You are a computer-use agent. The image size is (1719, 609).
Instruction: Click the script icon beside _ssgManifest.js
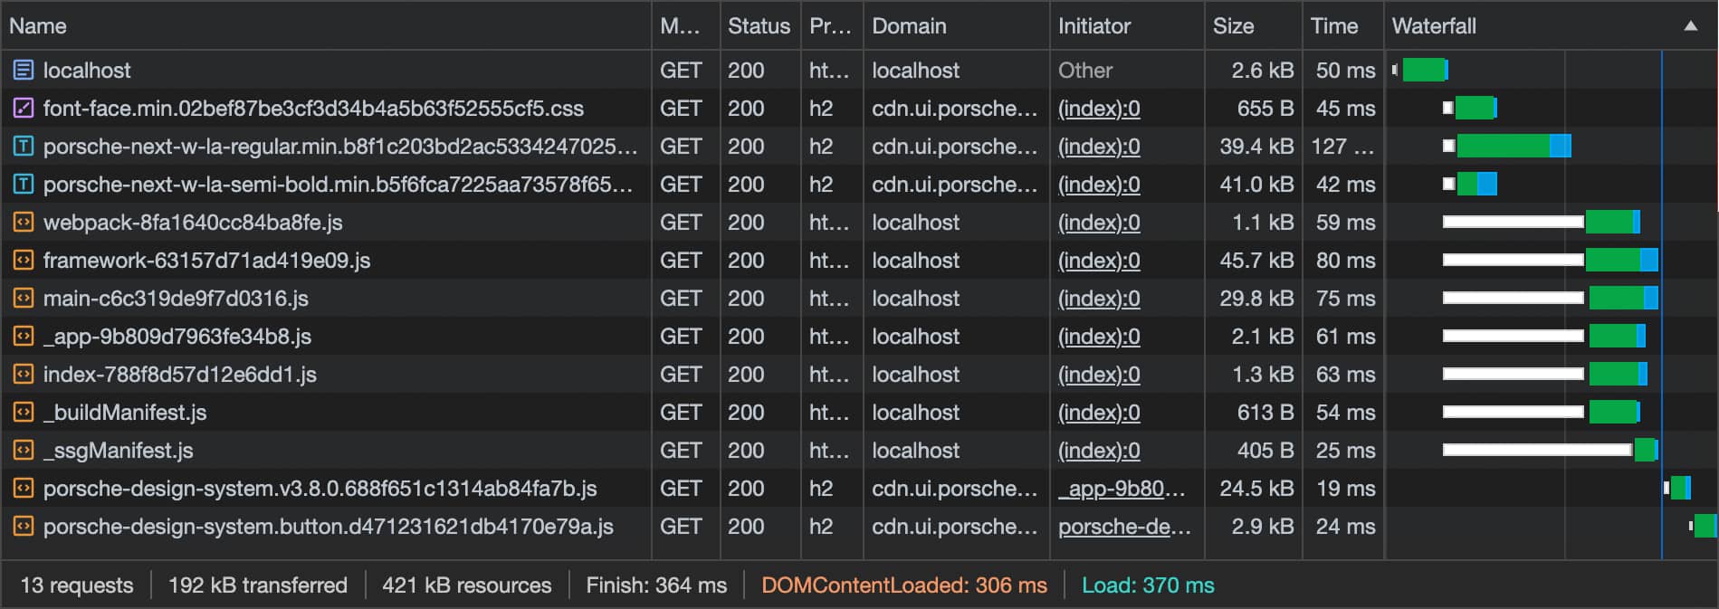(x=22, y=450)
